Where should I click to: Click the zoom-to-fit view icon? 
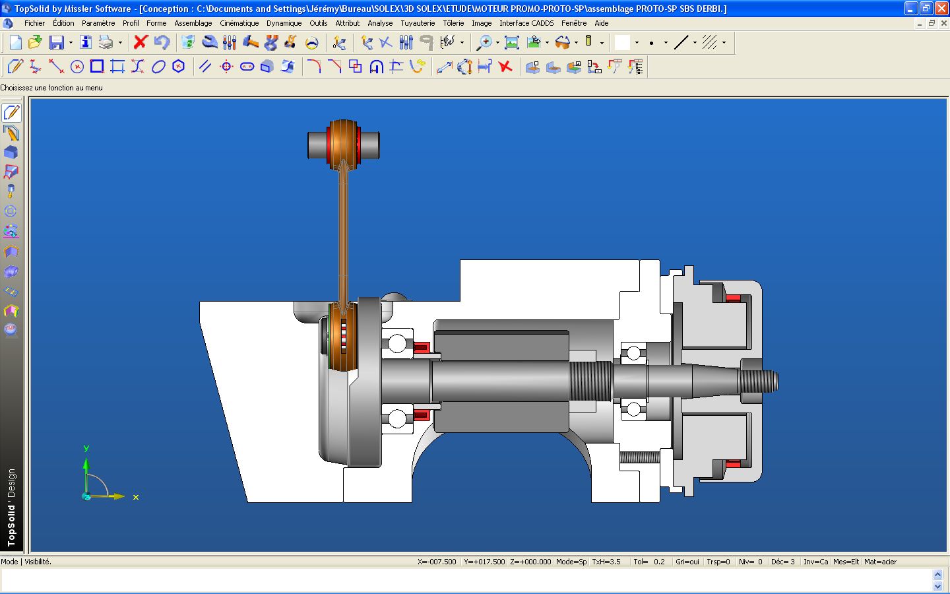(511, 42)
